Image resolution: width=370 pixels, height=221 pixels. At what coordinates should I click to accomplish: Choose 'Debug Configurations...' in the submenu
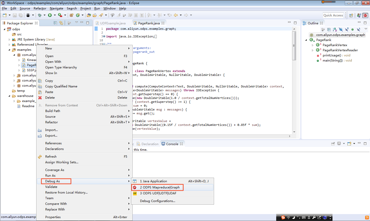coord(158,201)
